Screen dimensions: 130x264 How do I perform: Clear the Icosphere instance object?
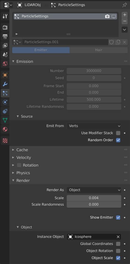coord(118,237)
